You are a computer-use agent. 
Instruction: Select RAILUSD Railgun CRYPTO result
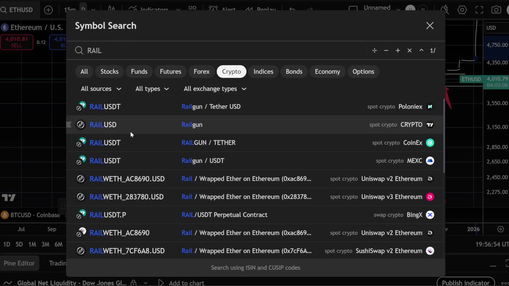(255, 125)
